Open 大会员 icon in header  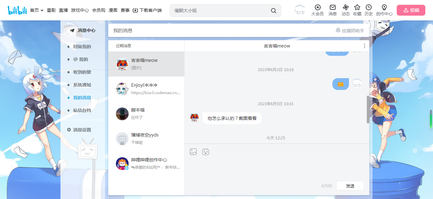click(317, 7)
